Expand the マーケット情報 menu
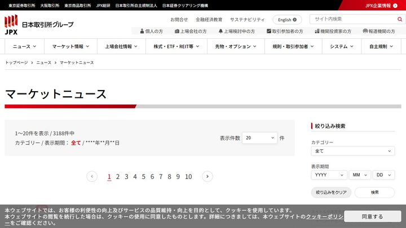 (x=70, y=47)
